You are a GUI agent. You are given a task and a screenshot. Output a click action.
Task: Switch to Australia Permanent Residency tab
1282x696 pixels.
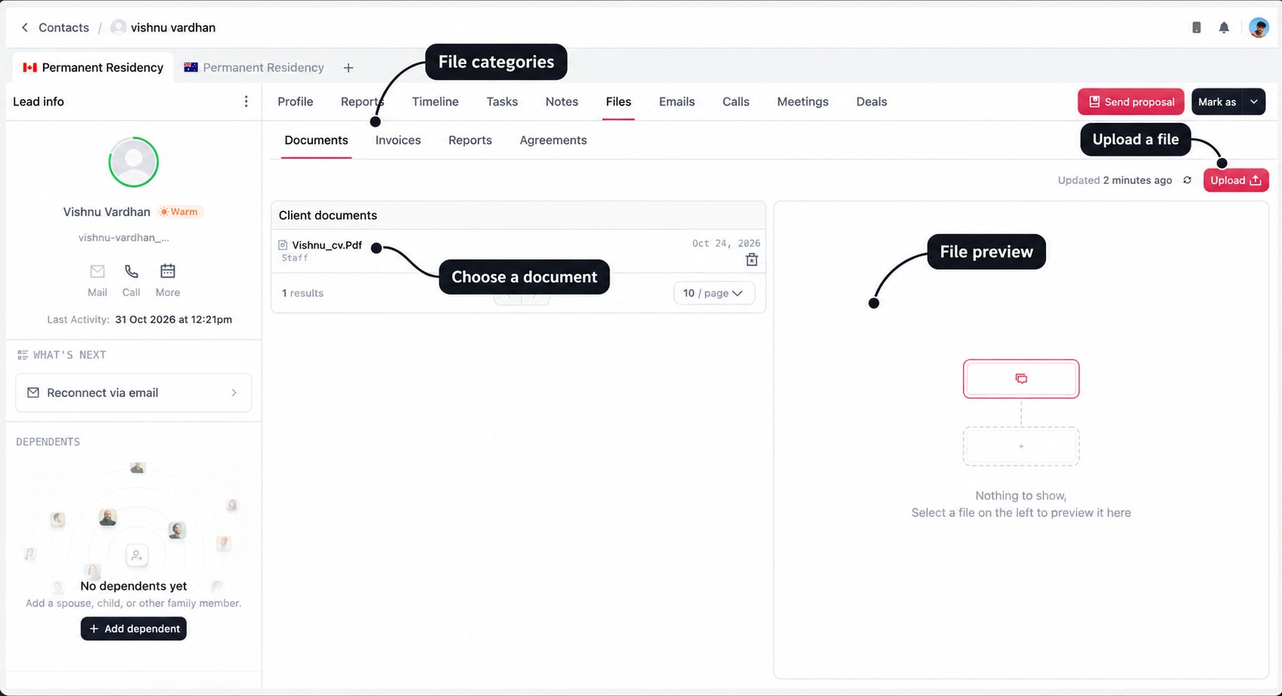(x=254, y=68)
